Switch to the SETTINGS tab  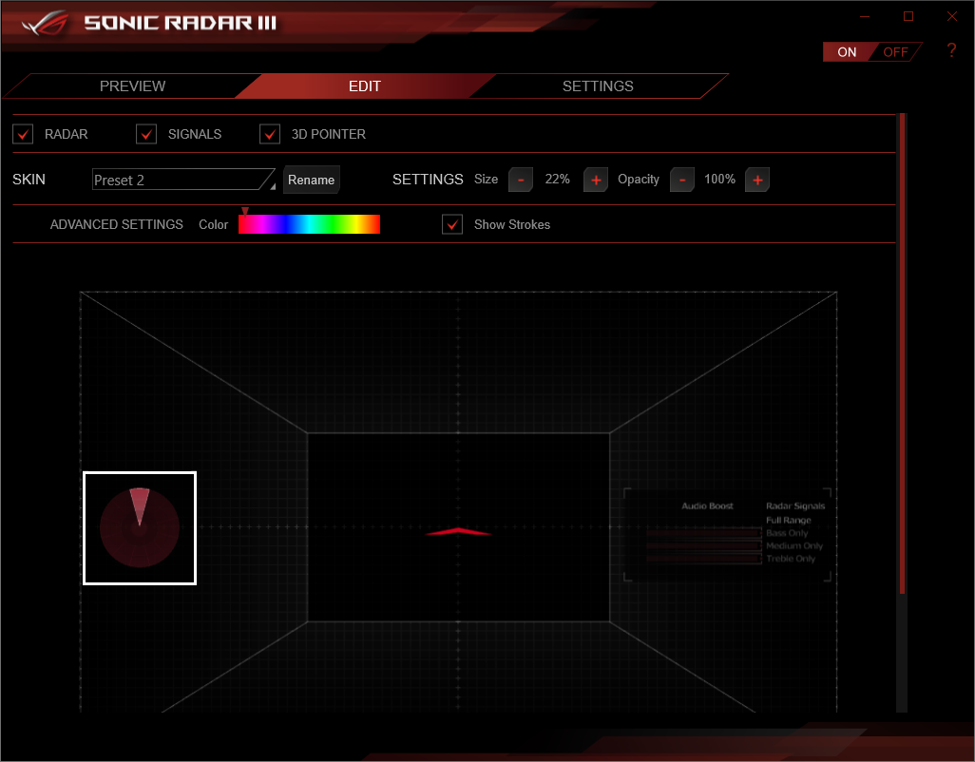tap(598, 86)
